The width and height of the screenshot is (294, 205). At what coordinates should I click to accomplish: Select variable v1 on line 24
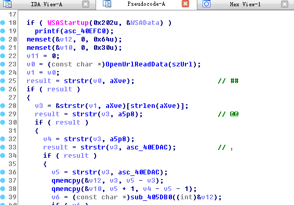pyautogui.click(x=31, y=73)
